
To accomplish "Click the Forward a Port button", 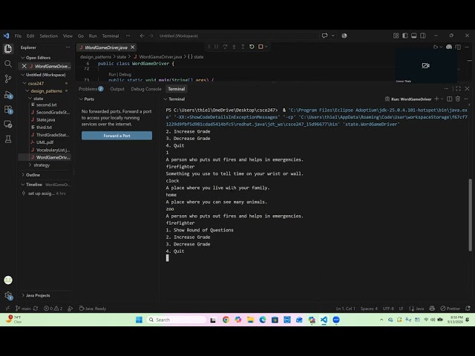I will (x=117, y=136).
